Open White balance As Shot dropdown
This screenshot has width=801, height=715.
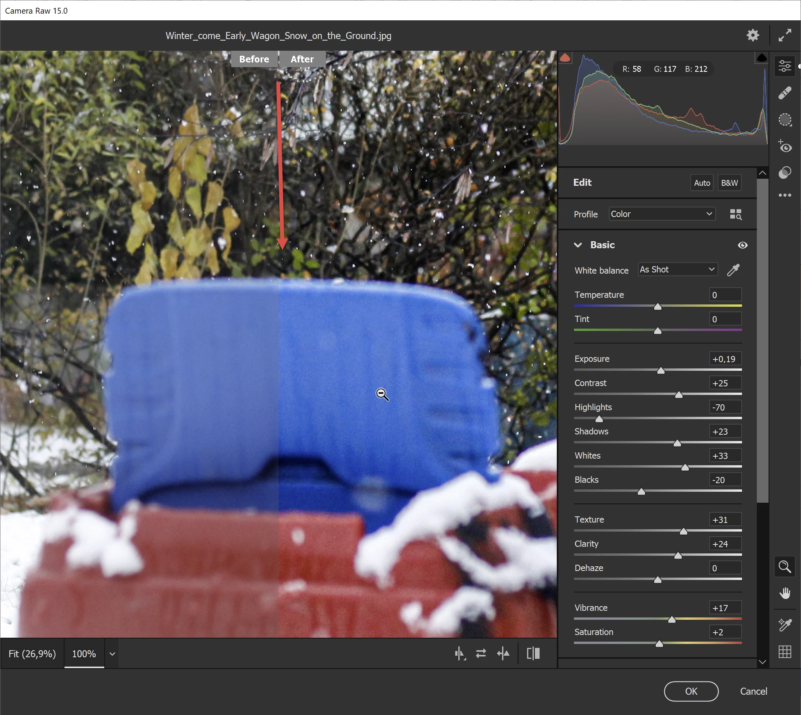pos(677,270)
